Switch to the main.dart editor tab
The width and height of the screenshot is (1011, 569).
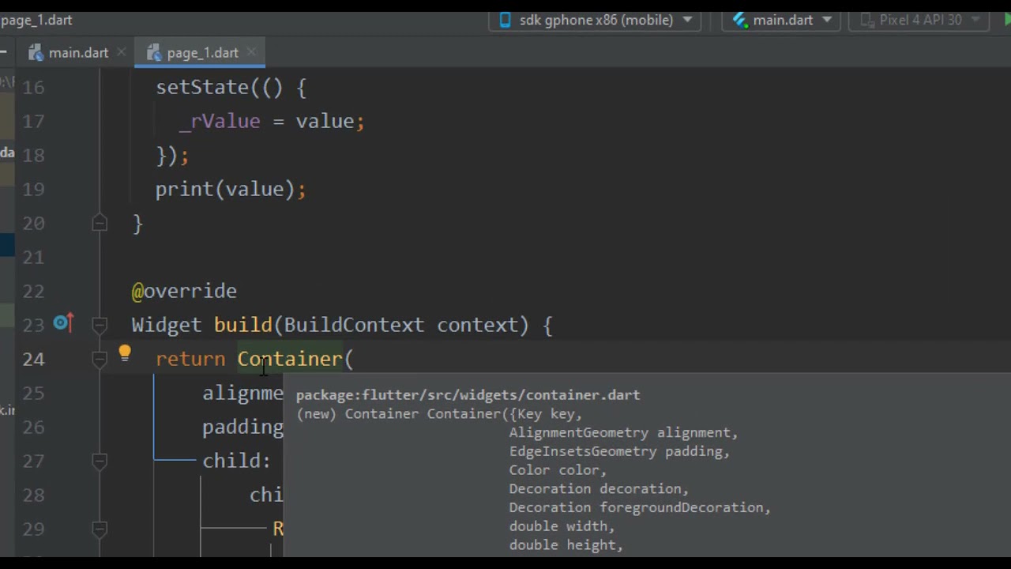pyautogui.click(x=77, y=53)
